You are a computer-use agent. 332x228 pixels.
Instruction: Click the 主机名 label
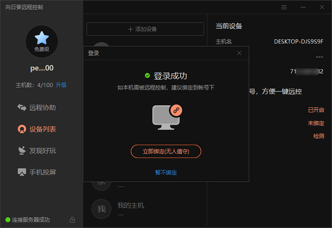(x=224, y=42)
